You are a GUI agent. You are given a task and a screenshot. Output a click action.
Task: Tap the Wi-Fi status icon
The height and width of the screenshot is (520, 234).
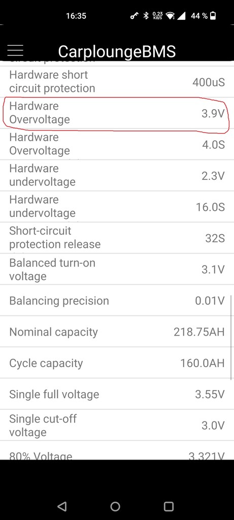tap(171, 16)
